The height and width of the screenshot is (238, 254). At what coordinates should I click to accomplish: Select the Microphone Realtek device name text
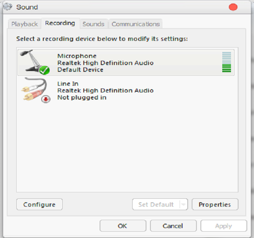105,63
